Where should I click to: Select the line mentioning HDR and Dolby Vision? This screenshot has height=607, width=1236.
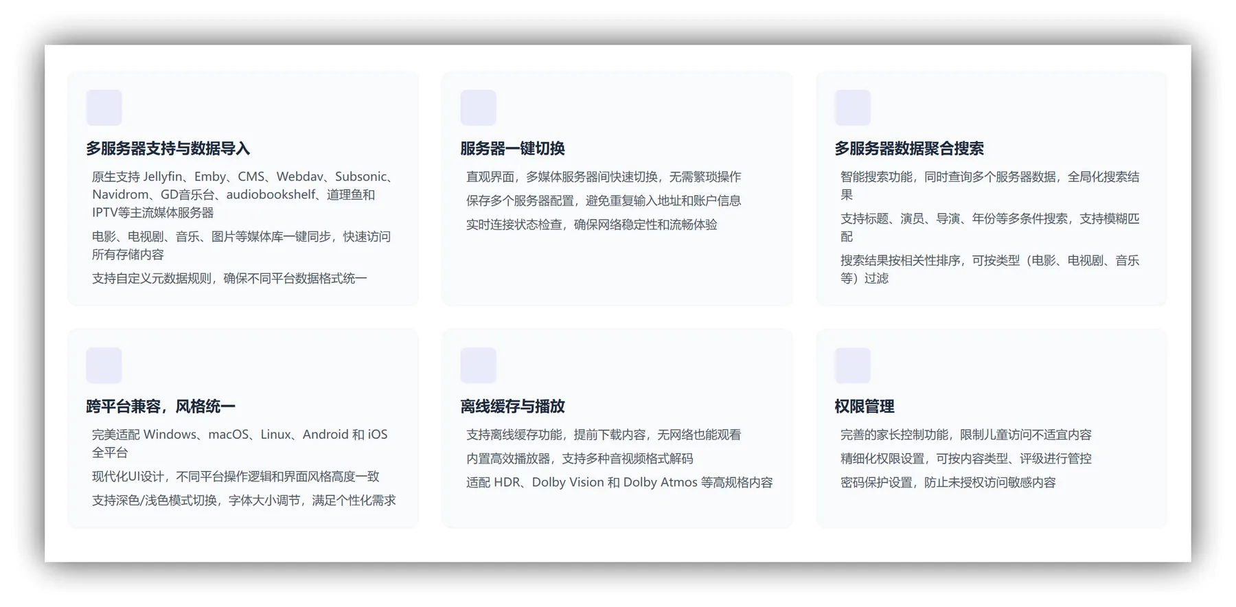point(619,483)
